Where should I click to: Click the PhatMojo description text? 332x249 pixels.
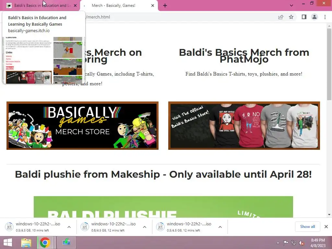(244, 74)
